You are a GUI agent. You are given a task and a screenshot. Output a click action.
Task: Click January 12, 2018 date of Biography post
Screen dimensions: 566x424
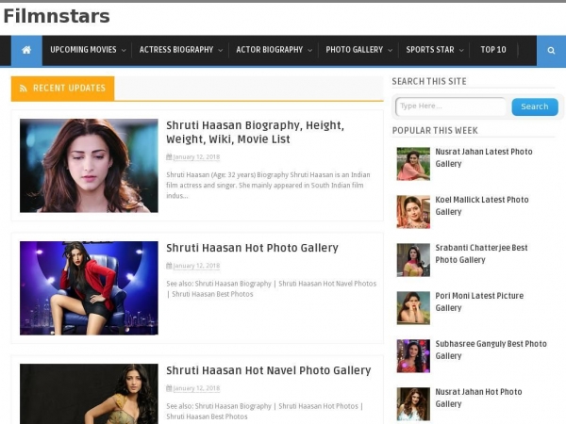click(x=196, y=157)
